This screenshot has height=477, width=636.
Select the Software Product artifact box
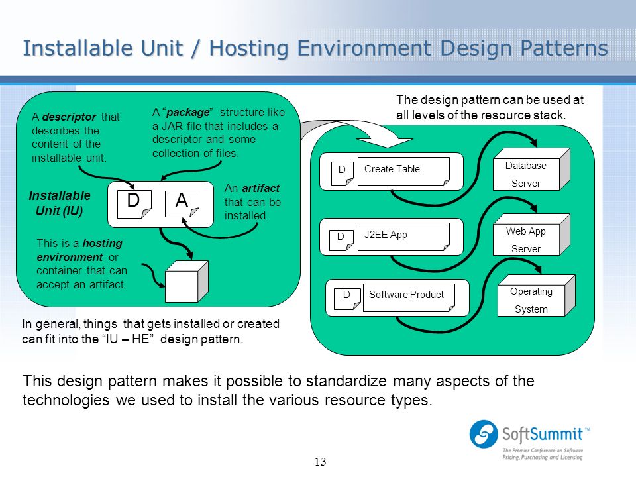[x=409, y=297]
